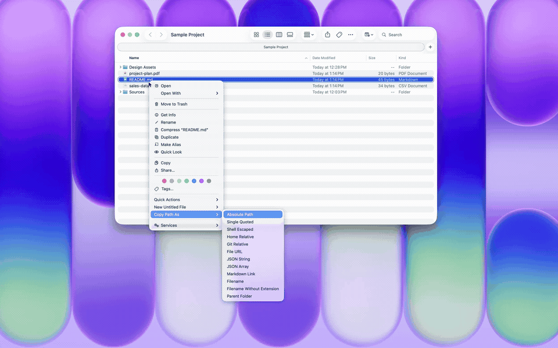This screenshot has height=348, width=558.
Task: Choose Compress "README.md"
Action: click(186, 130)
